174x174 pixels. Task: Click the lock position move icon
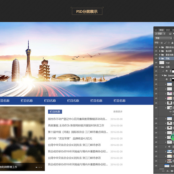pyautogui.click(x=169, y=43)
